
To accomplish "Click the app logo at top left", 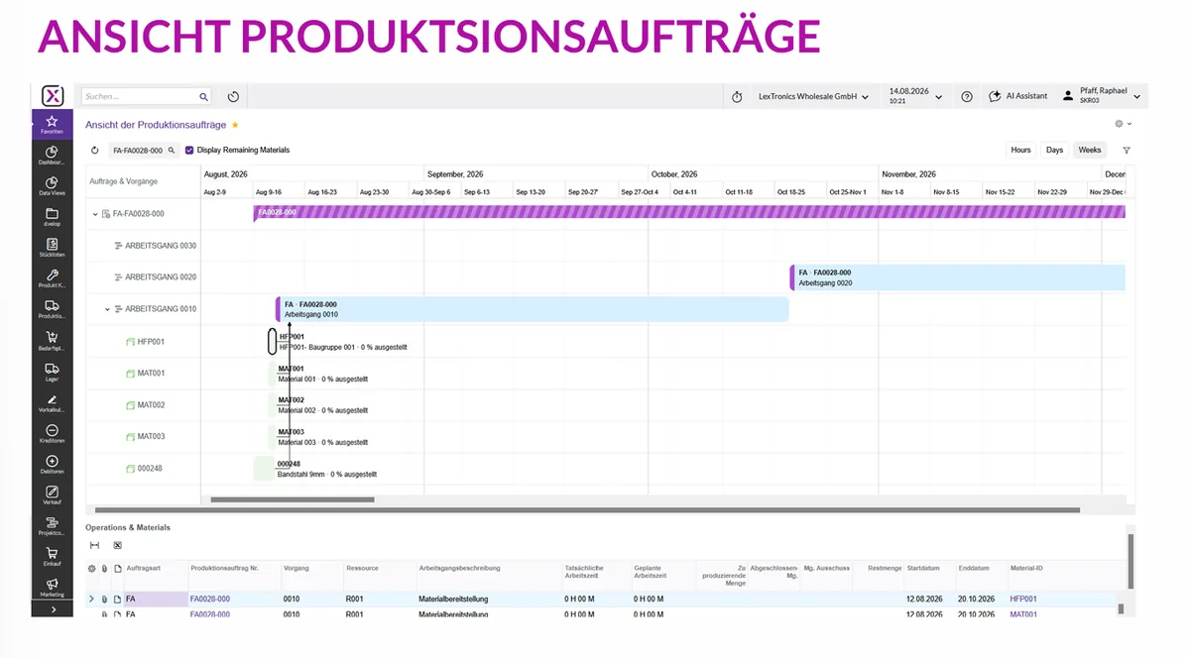I will [x=53, y=96].
